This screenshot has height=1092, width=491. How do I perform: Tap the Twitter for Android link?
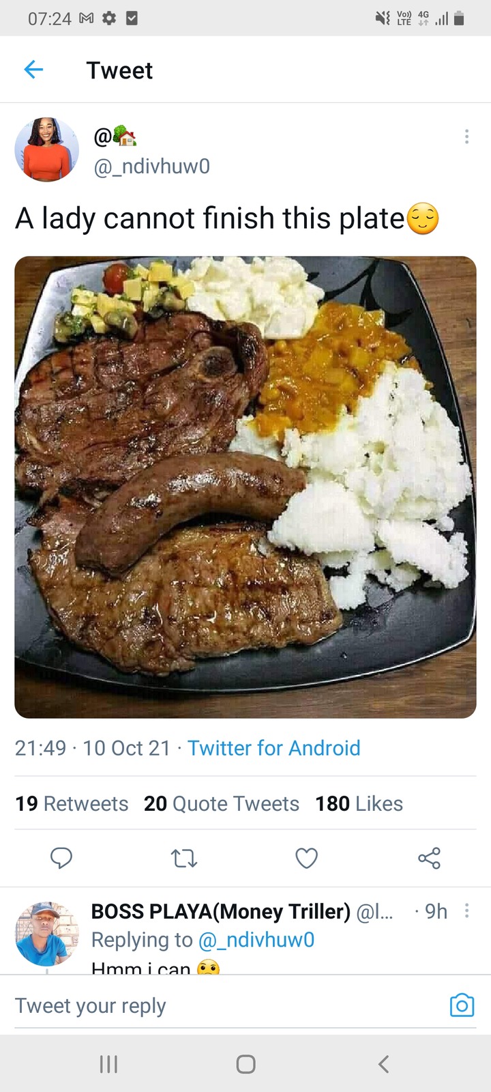[x=274, y=748]
